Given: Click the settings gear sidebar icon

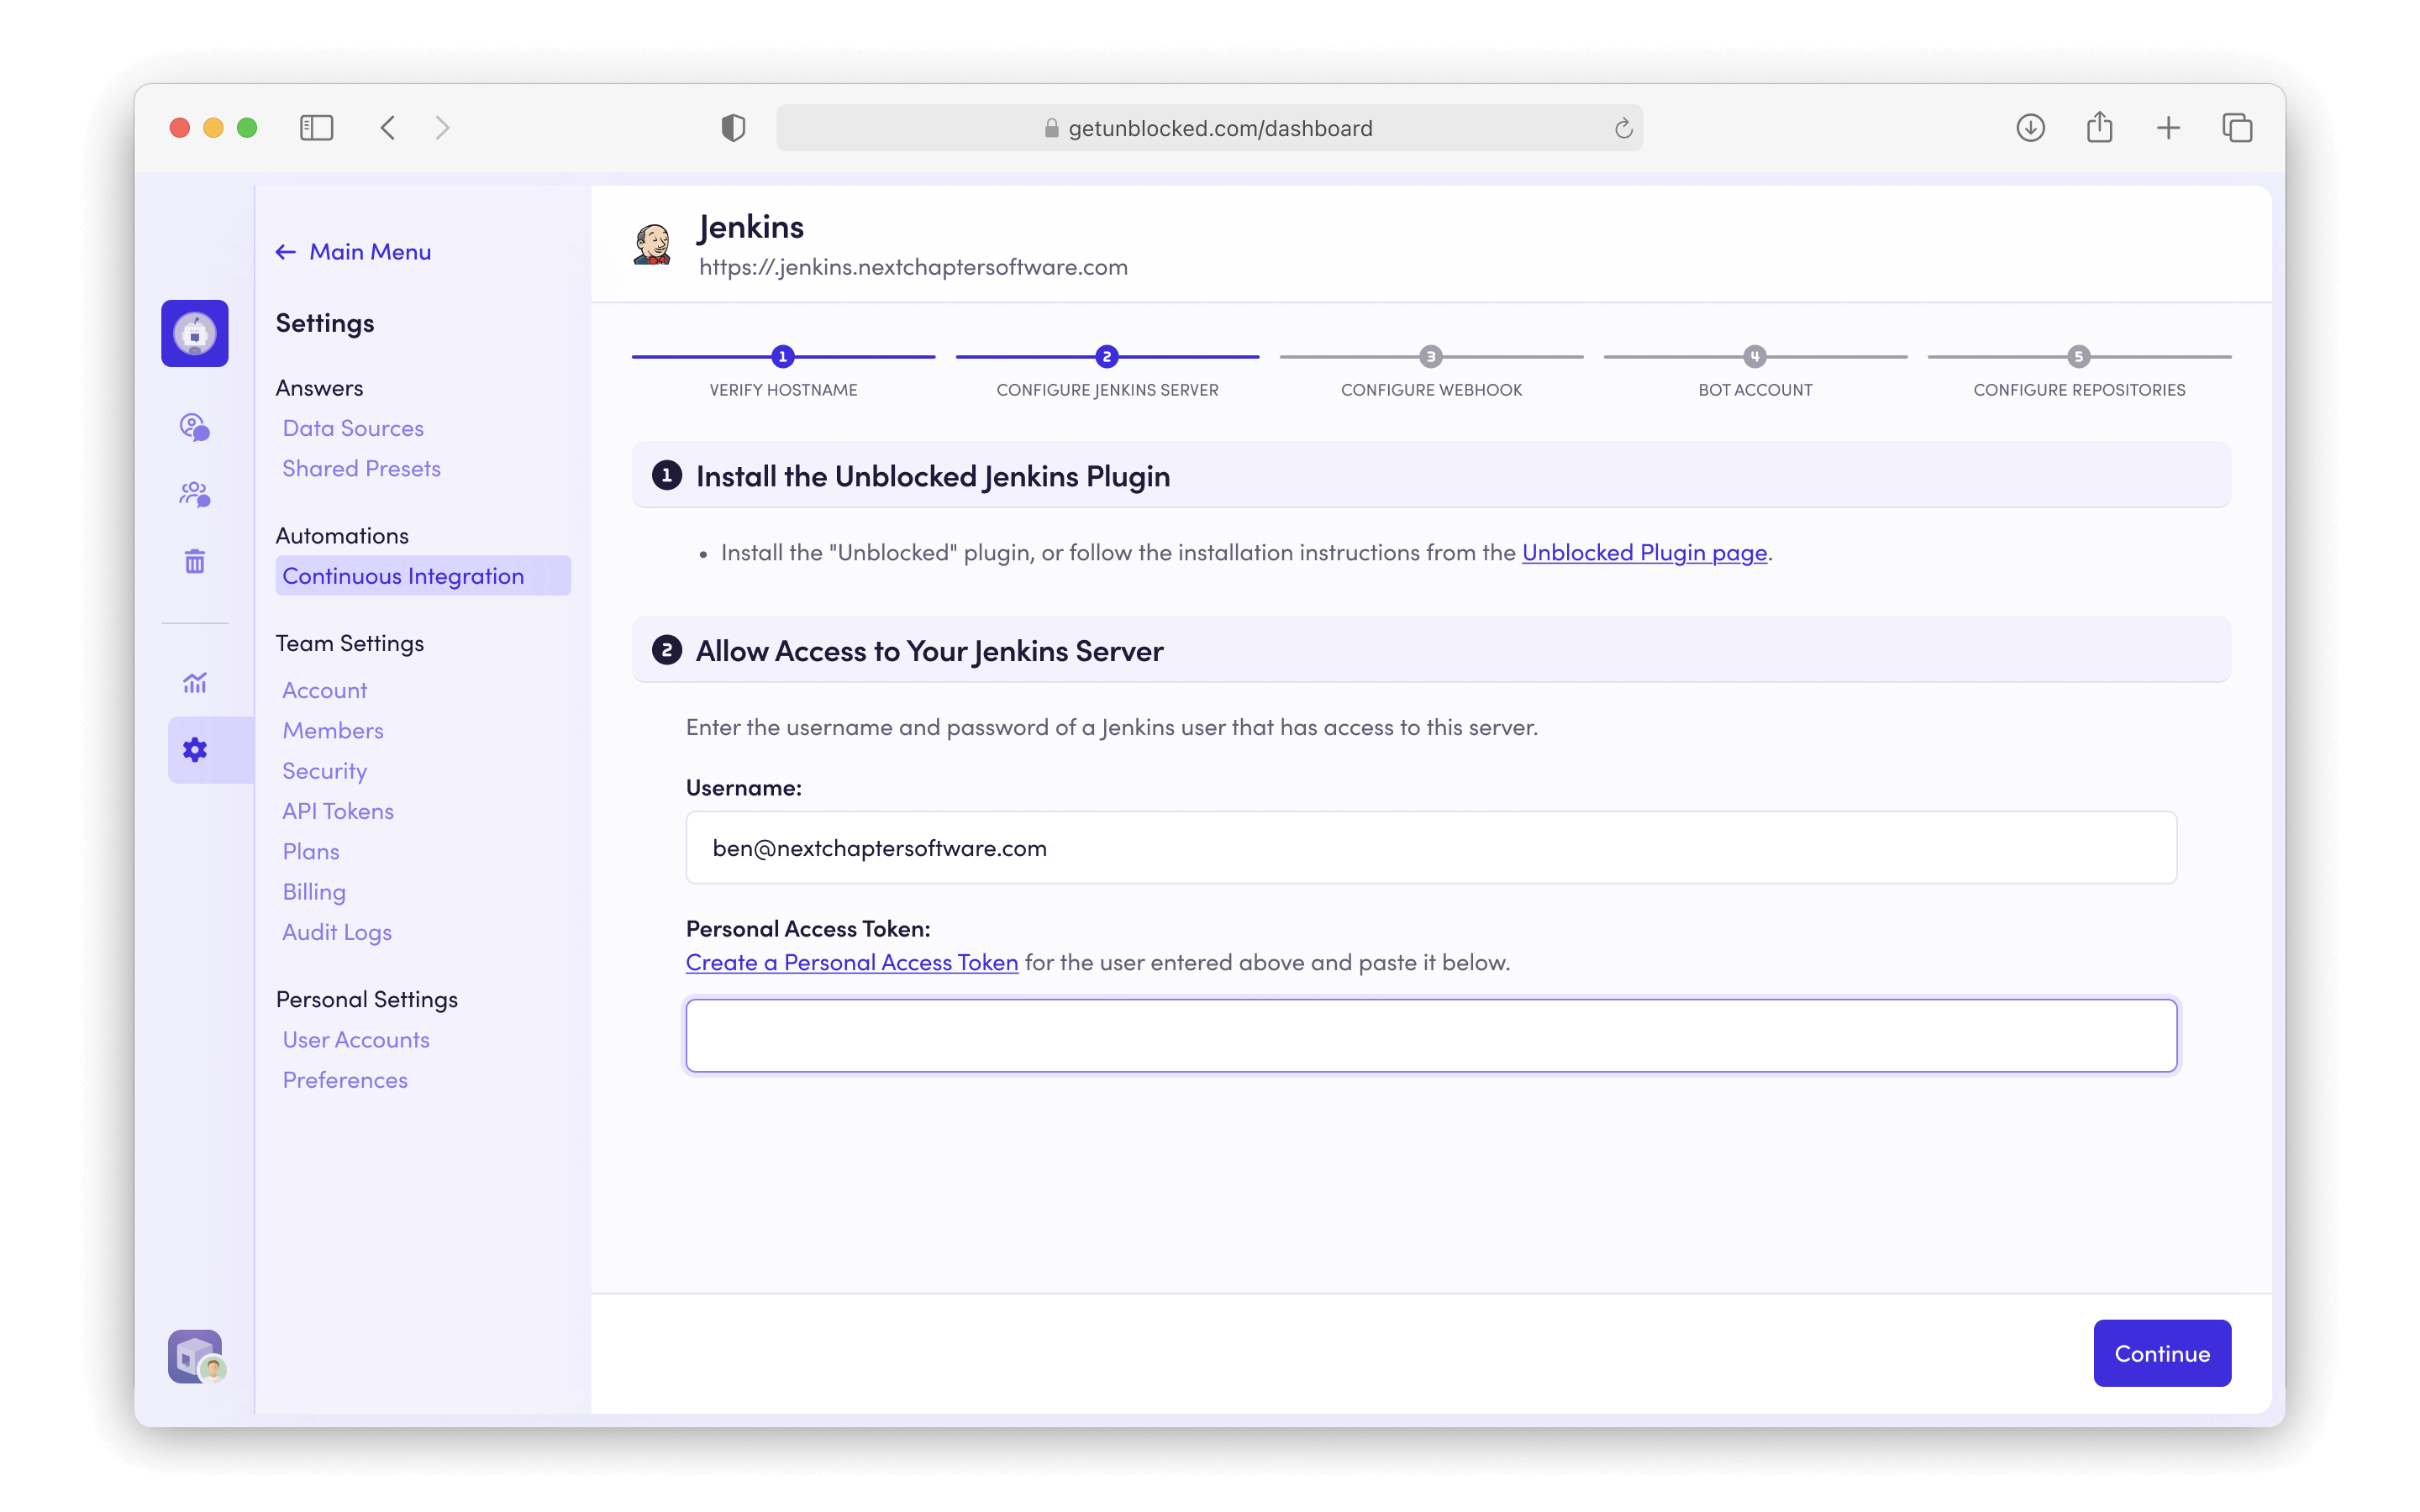Looking at the screenshot, I should tap(194, 750).
